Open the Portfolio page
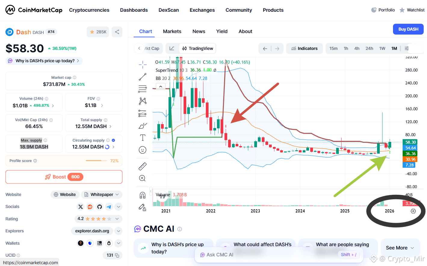This screenshot has width=427, height=266. click(x=383, y=10)
